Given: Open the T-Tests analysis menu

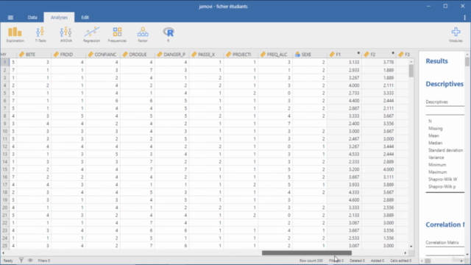Looking at the screenshot, I should (x=40, y=35).
